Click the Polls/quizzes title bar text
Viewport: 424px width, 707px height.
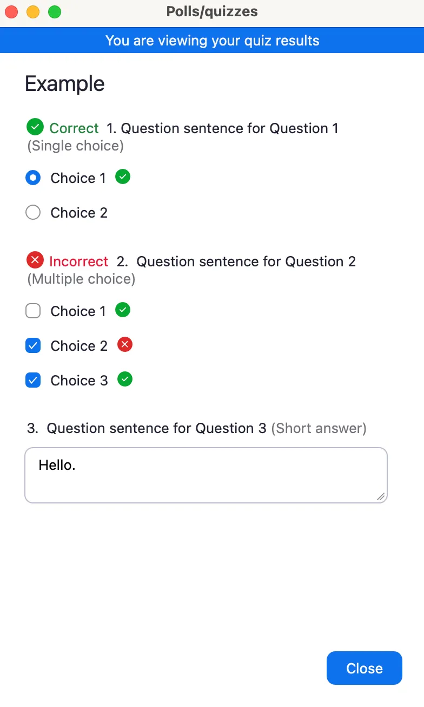(x=212, y=11)
